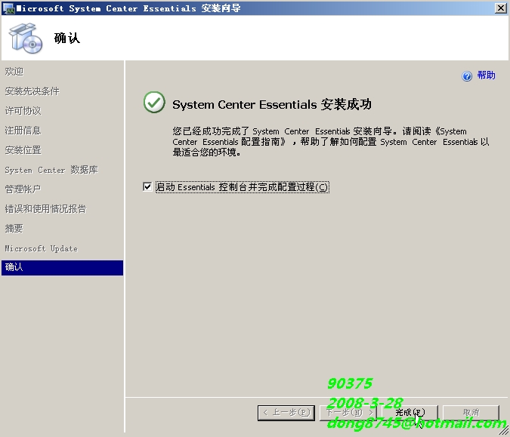This screenshot has height=437, width=510.
Task: Select the 摘要 step
Action: tap(14, 229)
